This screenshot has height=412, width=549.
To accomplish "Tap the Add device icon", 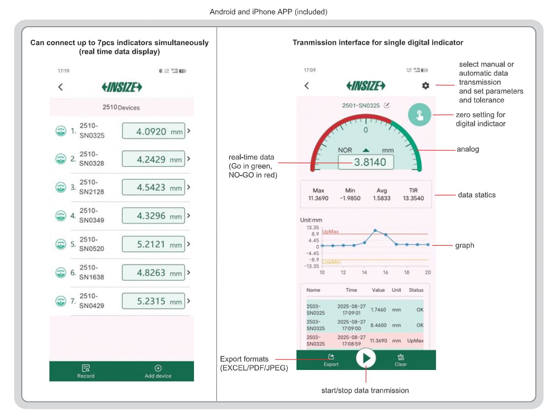I will [158, 368].
